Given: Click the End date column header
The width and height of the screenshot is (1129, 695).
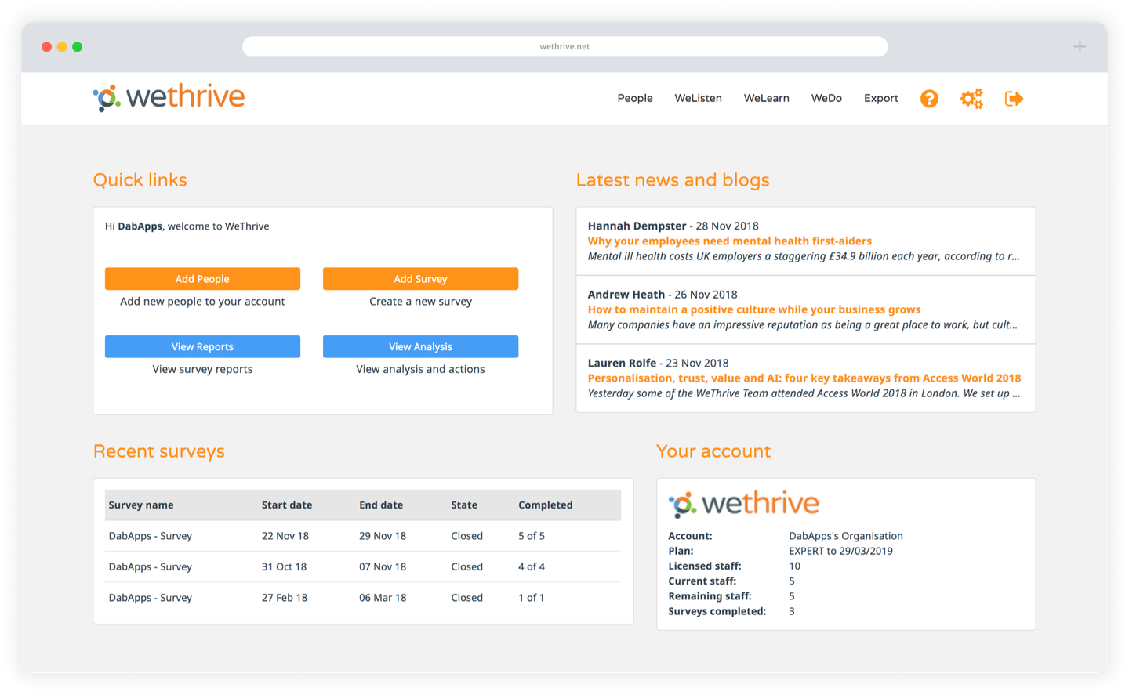Looking at the screenshot, I should pyautogui.click(x=381, y=505).
